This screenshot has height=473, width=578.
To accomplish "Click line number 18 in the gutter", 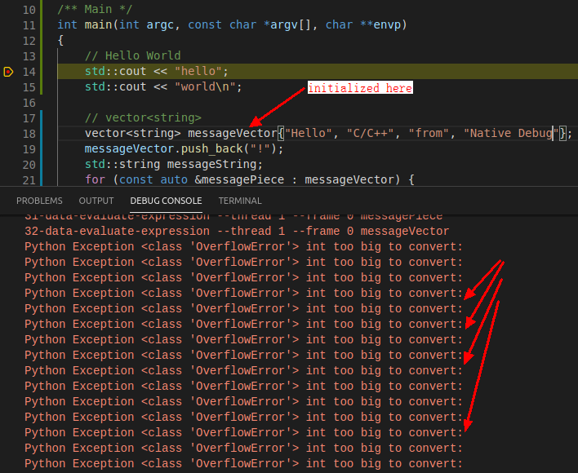I will (29, 133).
